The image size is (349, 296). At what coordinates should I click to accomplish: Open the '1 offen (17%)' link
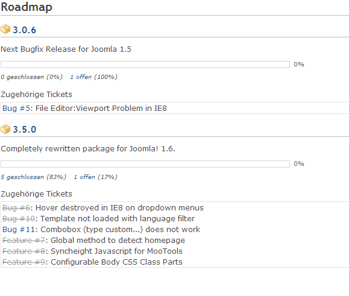click(x=95, y=177)
